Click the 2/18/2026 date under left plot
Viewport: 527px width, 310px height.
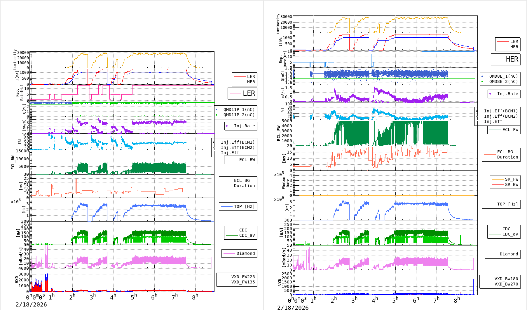click(31, 304)
